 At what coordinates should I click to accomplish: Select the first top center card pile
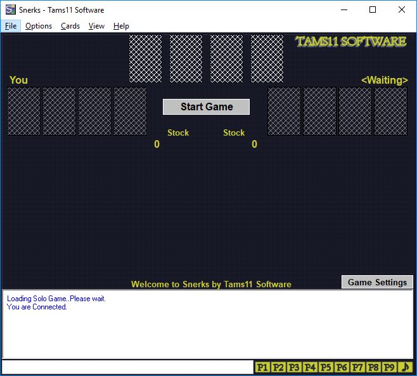[146, 58]
